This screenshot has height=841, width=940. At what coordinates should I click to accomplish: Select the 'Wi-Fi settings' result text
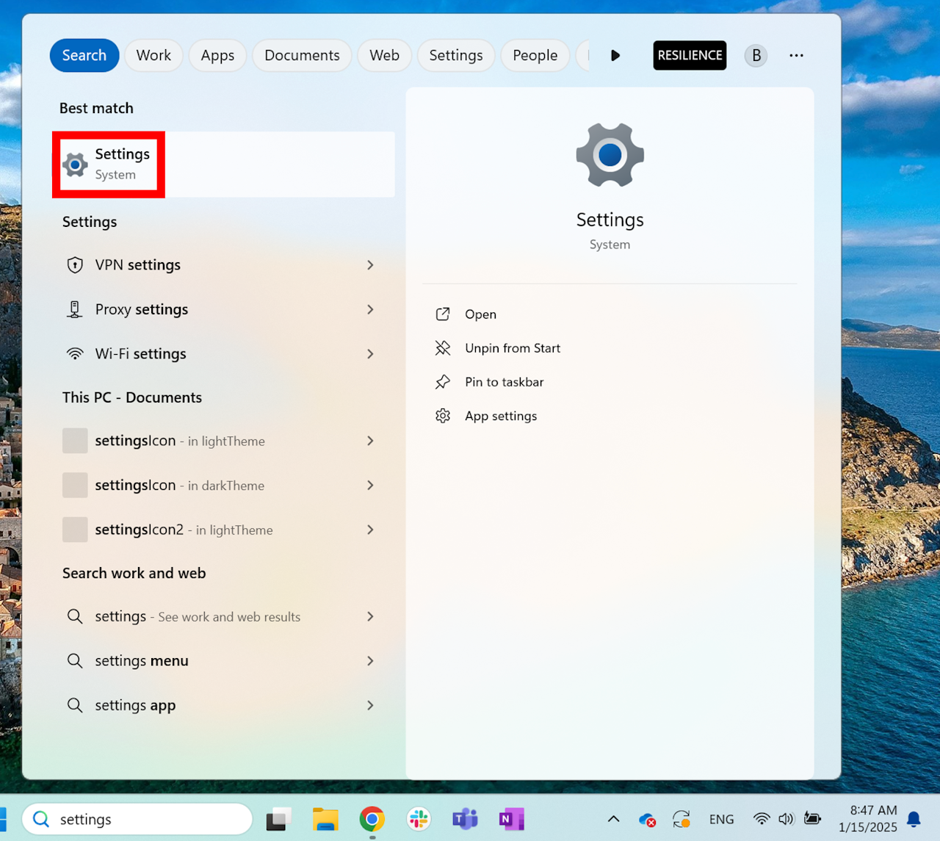pyautogui.click(x=141, y=354)
